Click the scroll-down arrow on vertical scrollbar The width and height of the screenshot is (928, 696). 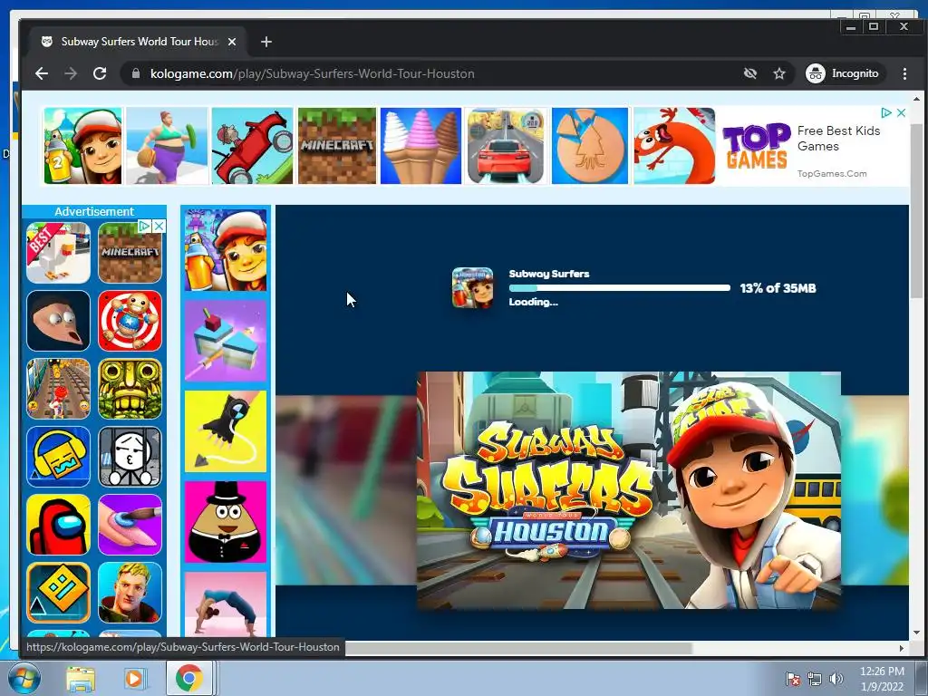click(x=917, y=633)
